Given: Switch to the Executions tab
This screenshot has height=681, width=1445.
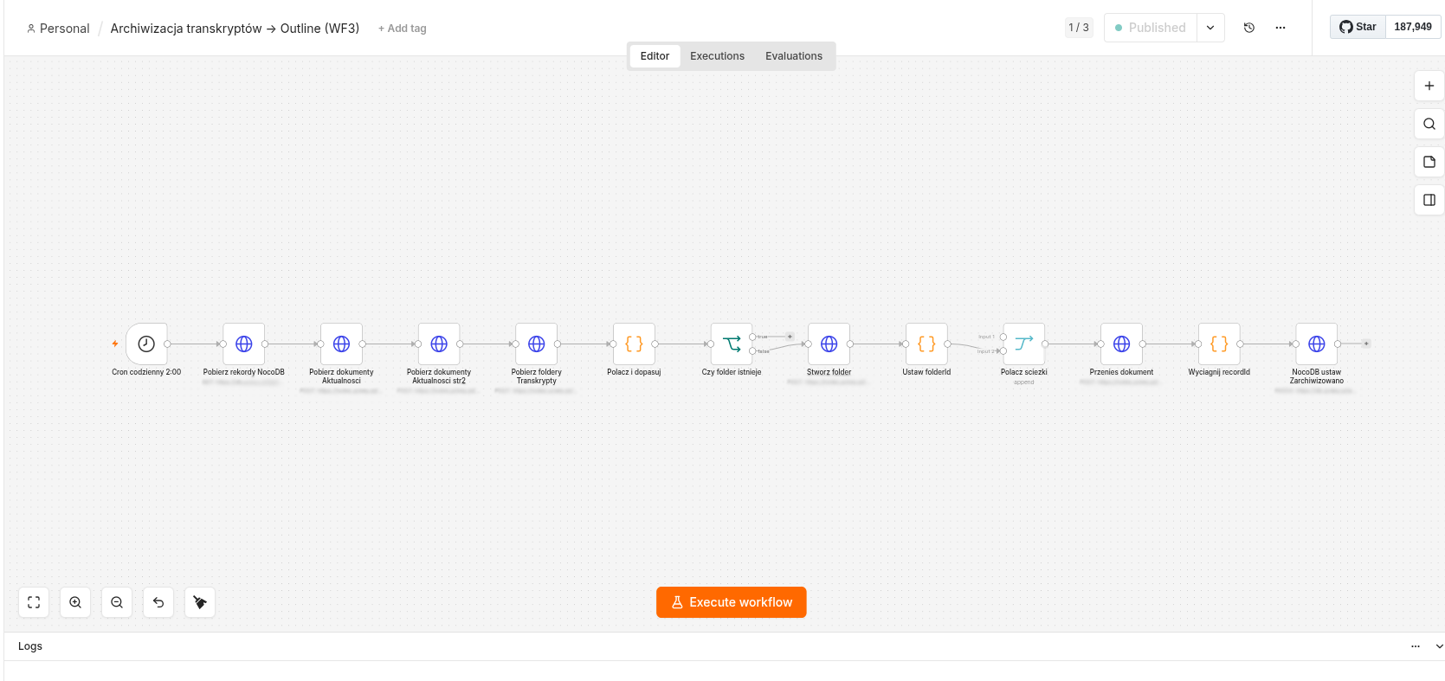Looking at the screenshot, I should click(x=717, y=56).
